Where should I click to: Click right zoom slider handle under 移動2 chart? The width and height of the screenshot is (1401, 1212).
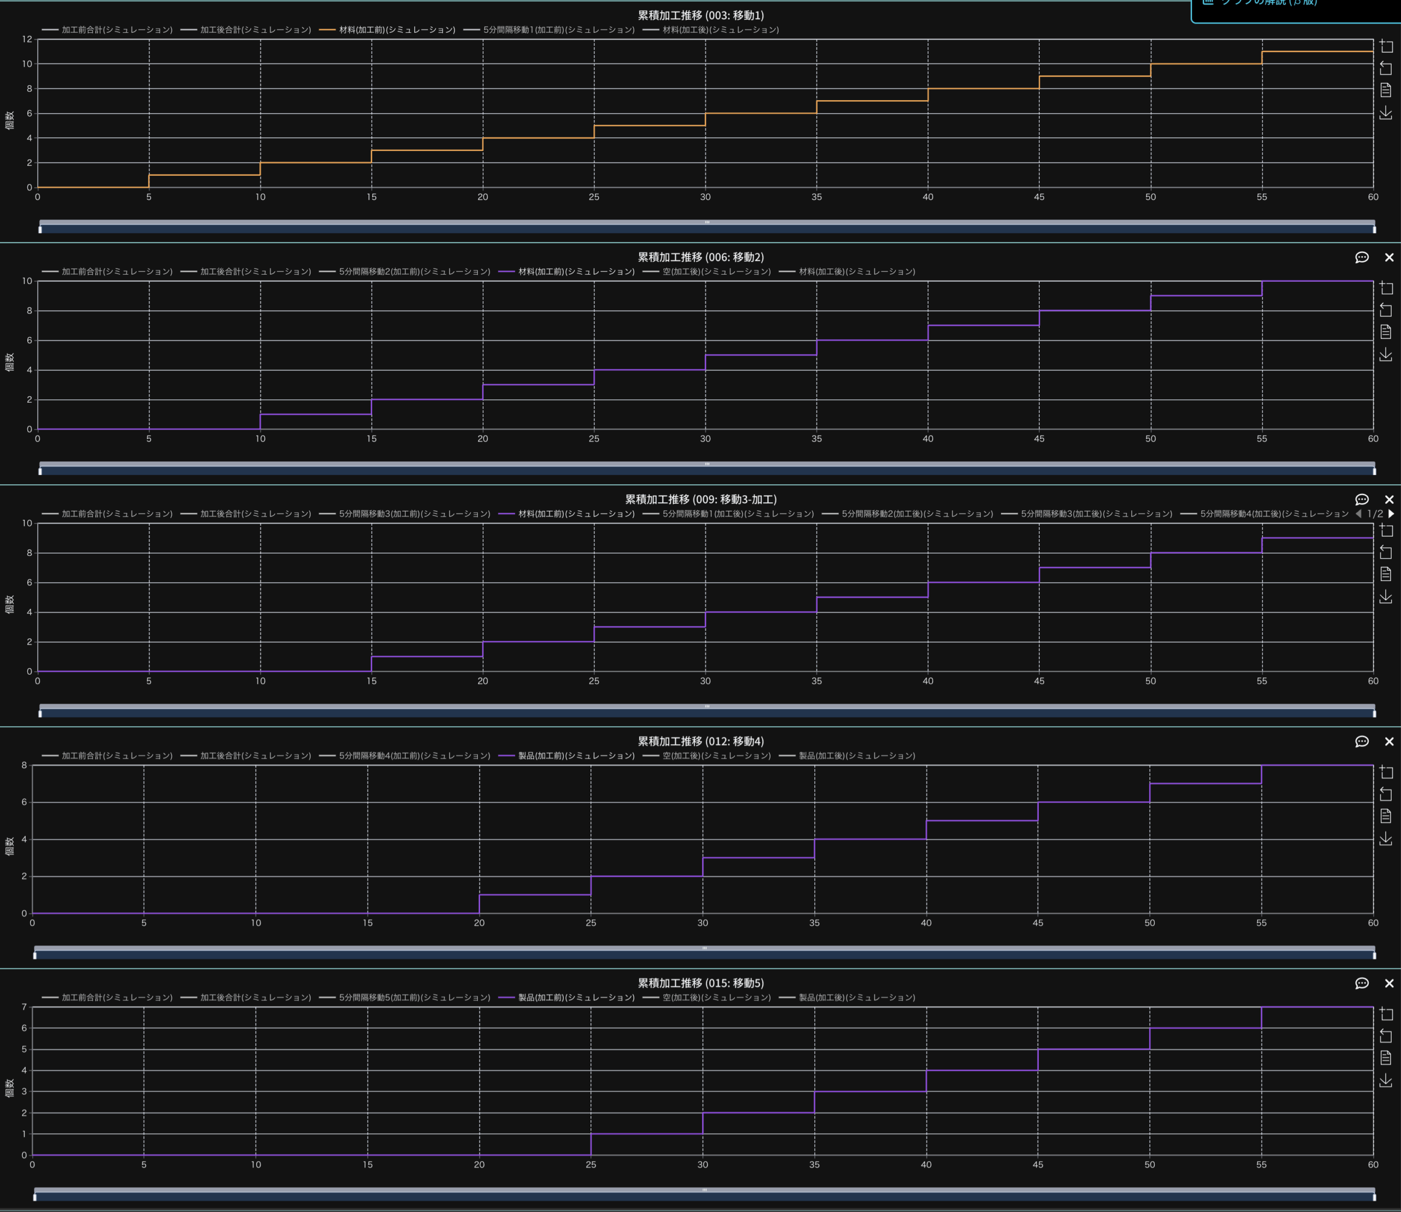tap(1374, 472)
